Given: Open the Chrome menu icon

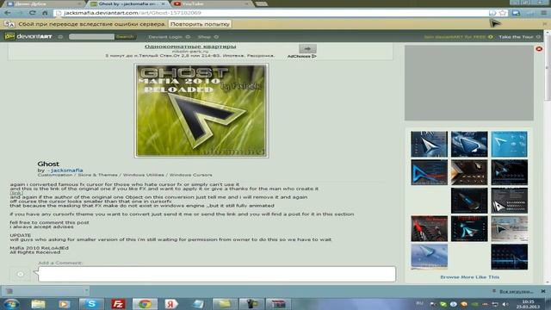Looking at the screenshot, I should pyautogui.click(x=543, y=13).
